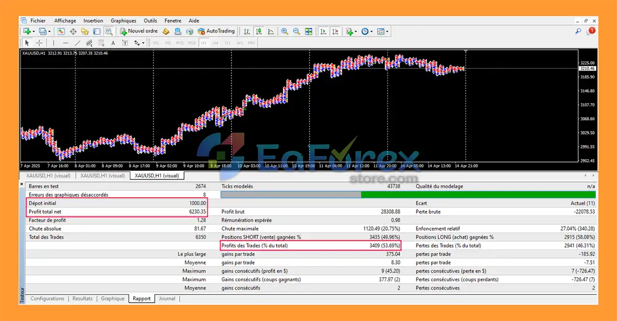
Task: Toggle the chart shift icon
Action: pyautogui.click(x=335, y=31)
